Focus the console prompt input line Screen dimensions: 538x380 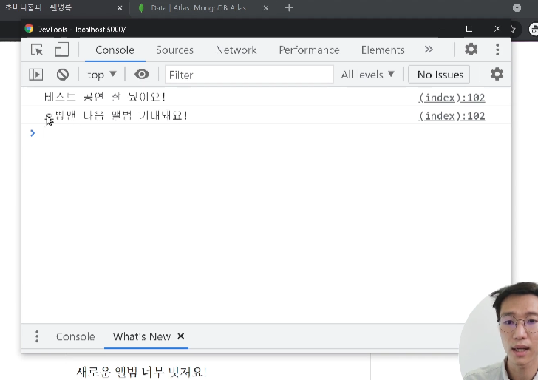tap(266, 133)
